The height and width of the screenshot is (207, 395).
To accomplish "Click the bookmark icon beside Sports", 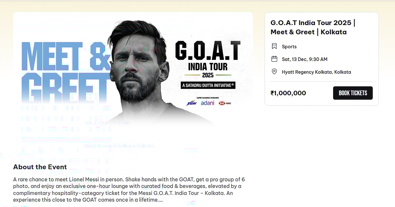I will [274, 46].
